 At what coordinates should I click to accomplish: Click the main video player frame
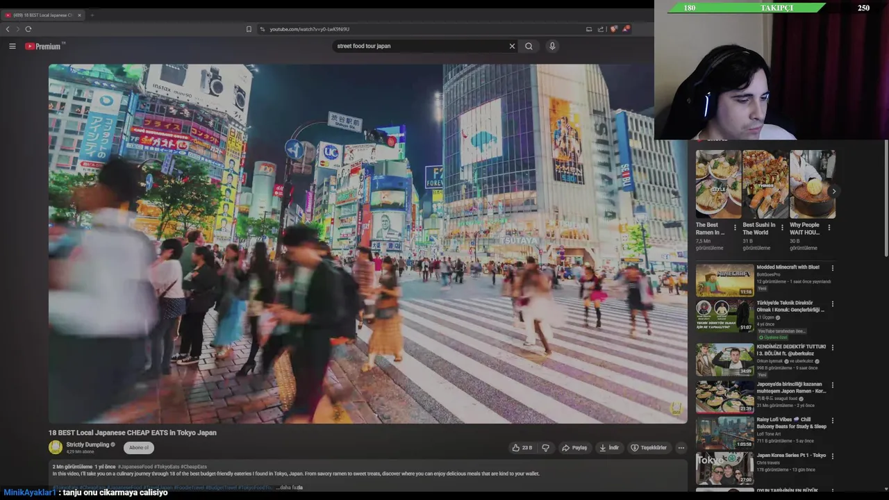click(x=367, y=244)
